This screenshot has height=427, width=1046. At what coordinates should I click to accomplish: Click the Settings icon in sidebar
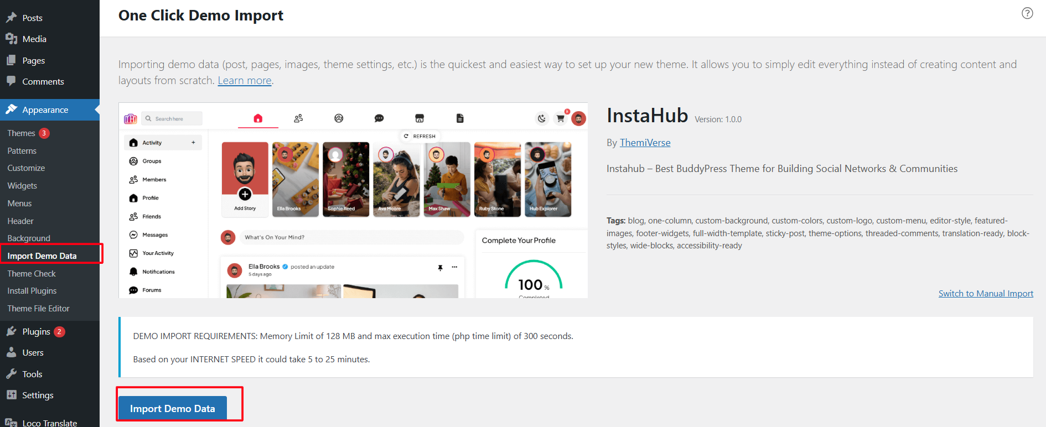[x=11, y=395]
